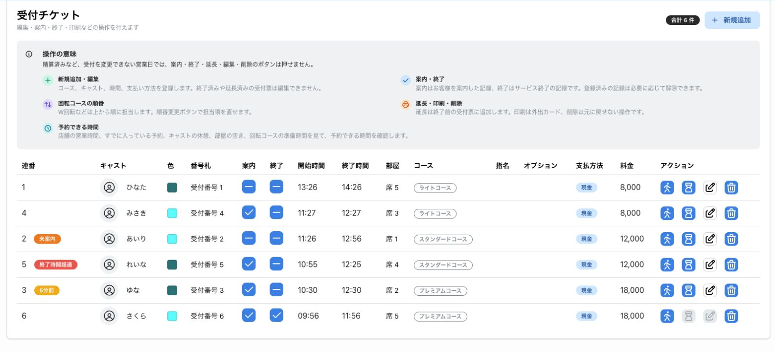Click the cast name みさき
The width and height of the screenshot is (775, 352).
point(136,213)
